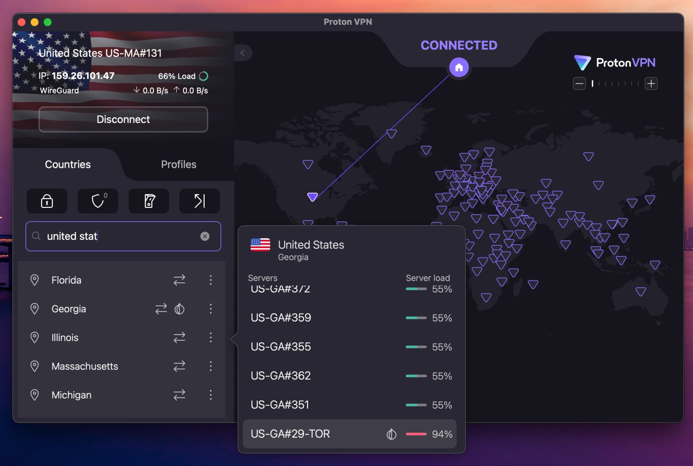Open Georgia's three-dot server menu

tap(211, 309)
